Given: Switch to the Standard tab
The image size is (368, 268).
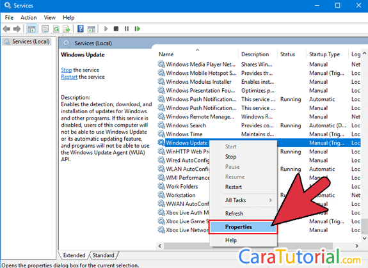Looking at the screenshot, I should coord(103,255).
